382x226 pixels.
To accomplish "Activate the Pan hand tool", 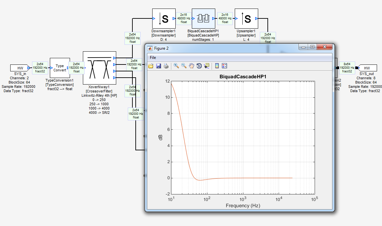I will pos(191,66).
